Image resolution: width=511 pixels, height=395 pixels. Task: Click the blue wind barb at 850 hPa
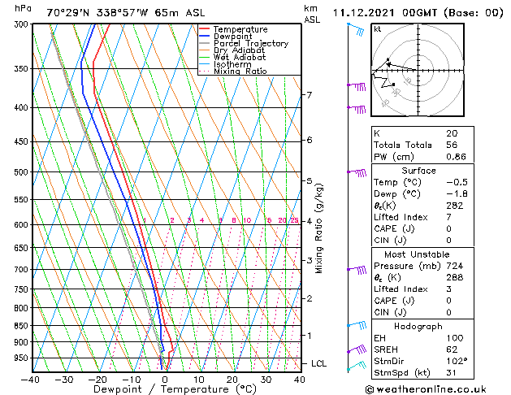coord(357,325)
